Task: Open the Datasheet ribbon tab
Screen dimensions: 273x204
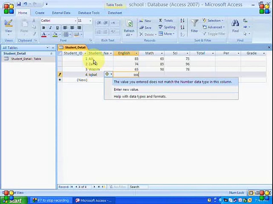Action: 115,13
